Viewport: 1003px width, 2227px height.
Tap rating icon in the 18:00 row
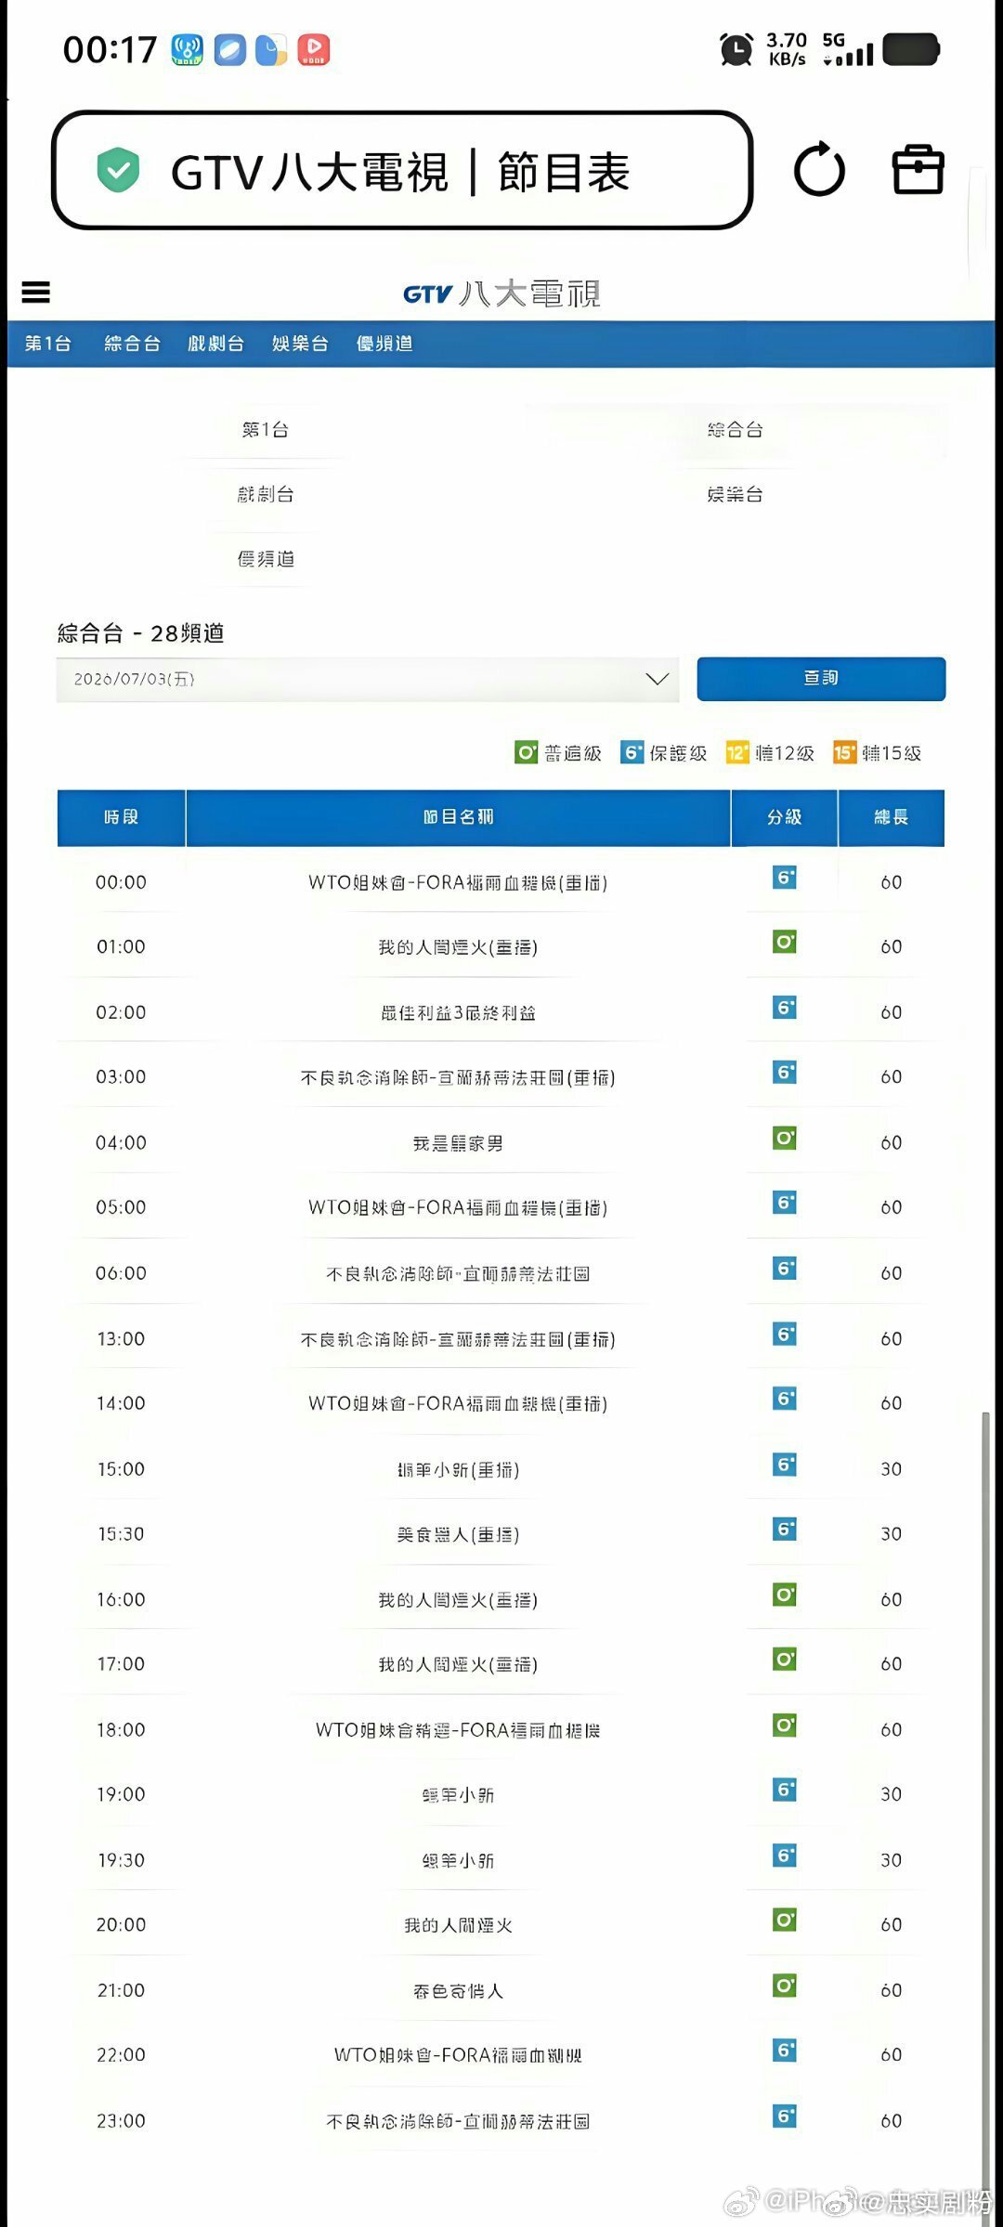(785, 1726)
